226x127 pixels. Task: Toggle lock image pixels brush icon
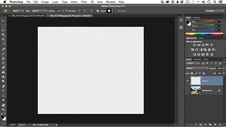click(x=196, y=73)
